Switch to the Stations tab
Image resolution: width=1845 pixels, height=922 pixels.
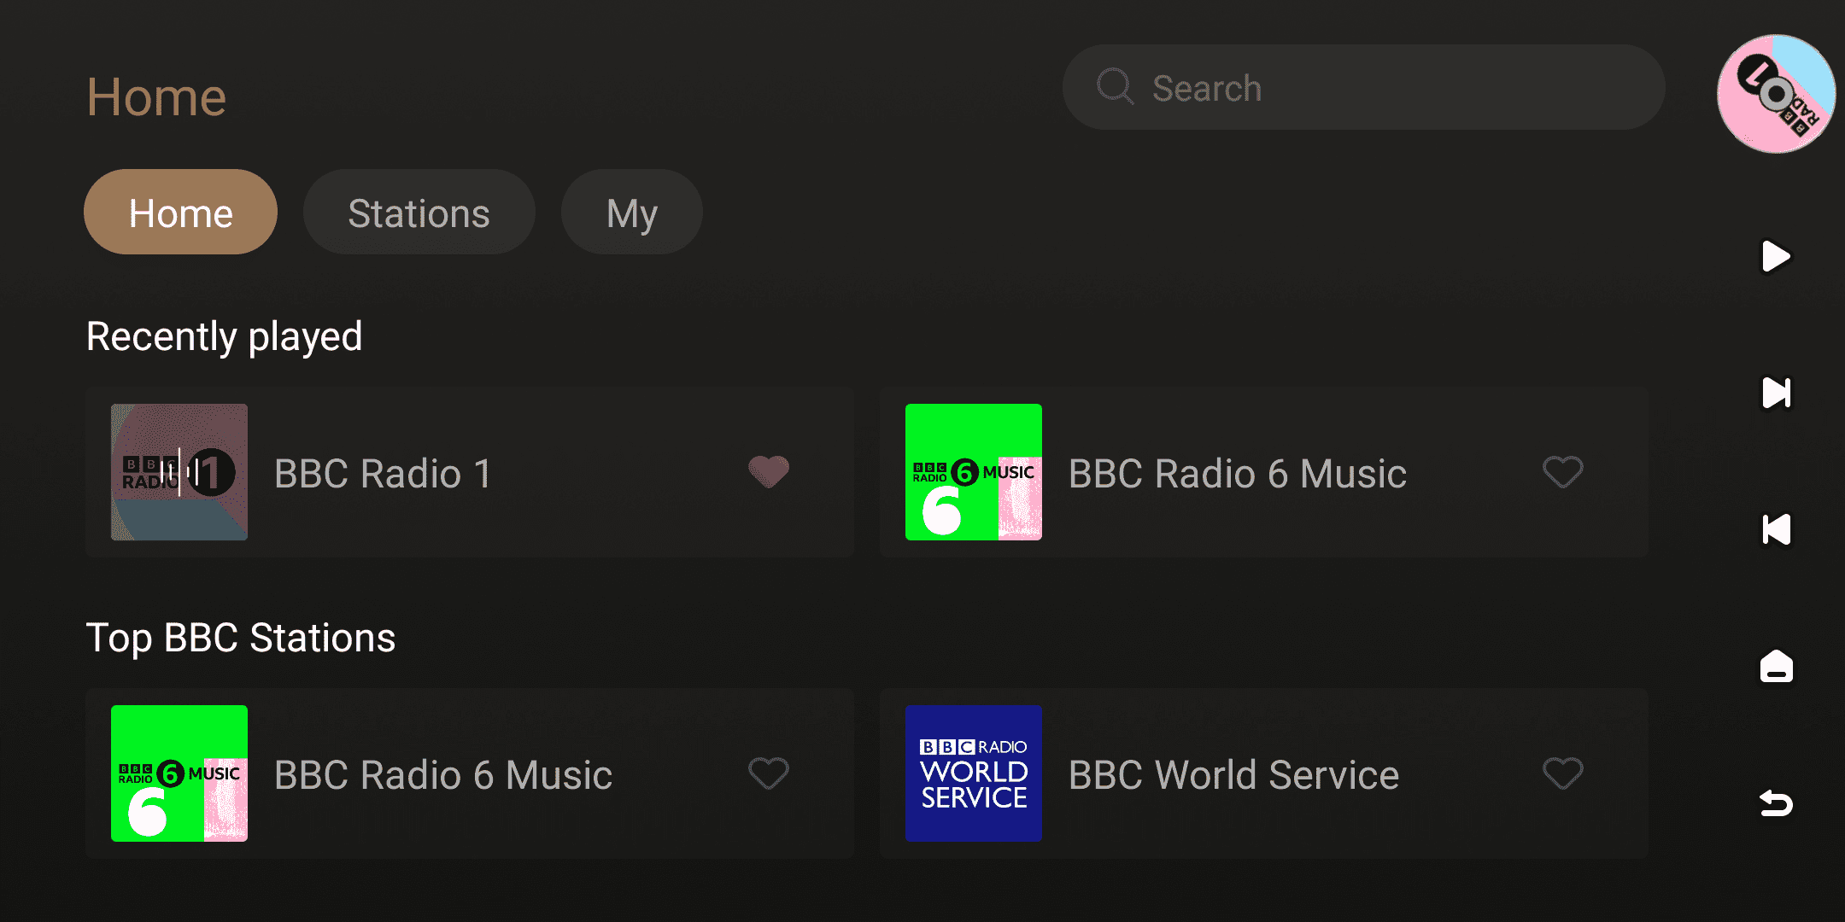[419, 213]
